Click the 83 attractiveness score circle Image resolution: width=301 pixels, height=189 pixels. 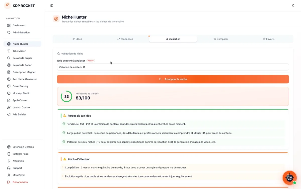tap(66, 96)
